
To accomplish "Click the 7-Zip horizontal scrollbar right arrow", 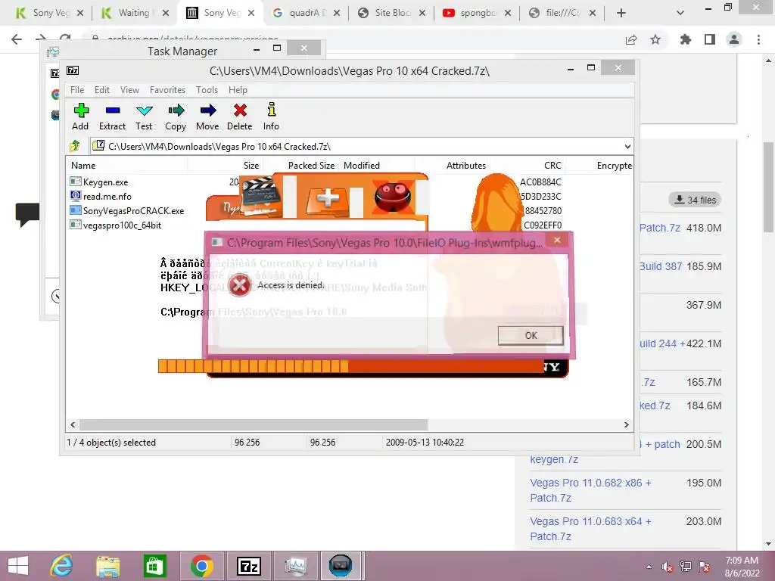I will [x=626, y=424].
